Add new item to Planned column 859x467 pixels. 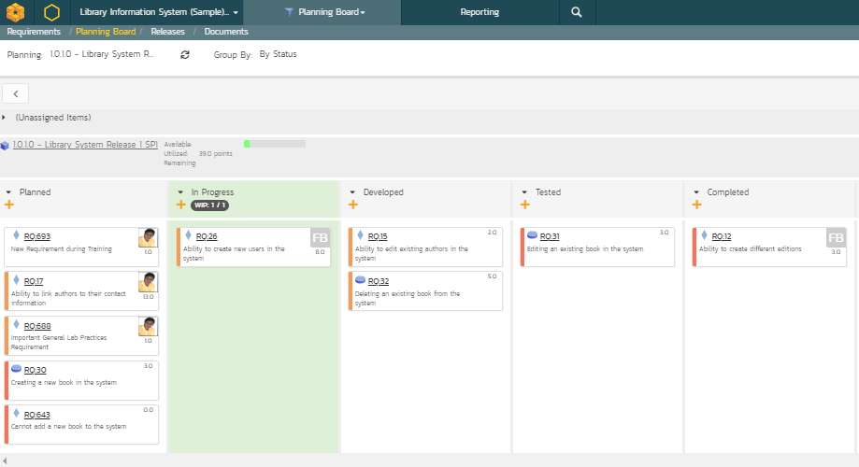pyautogui.click(x=9, y=205)
